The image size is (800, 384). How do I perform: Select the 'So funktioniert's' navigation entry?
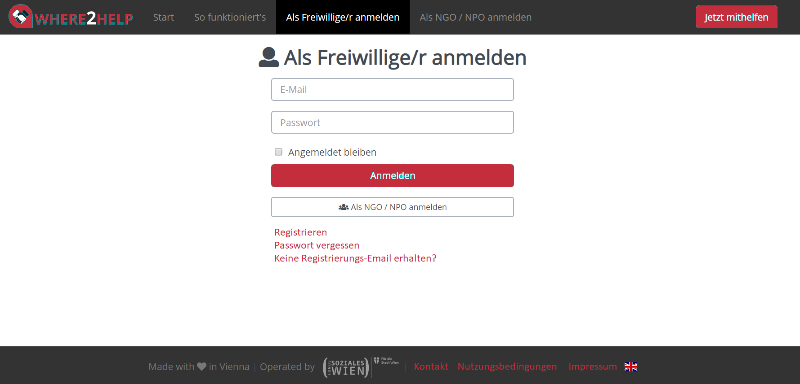(230, 17)
